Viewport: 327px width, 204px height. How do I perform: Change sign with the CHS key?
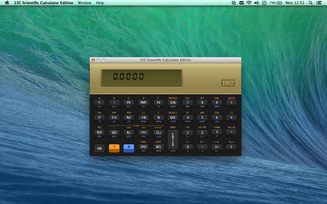click(x=173, y=104)
